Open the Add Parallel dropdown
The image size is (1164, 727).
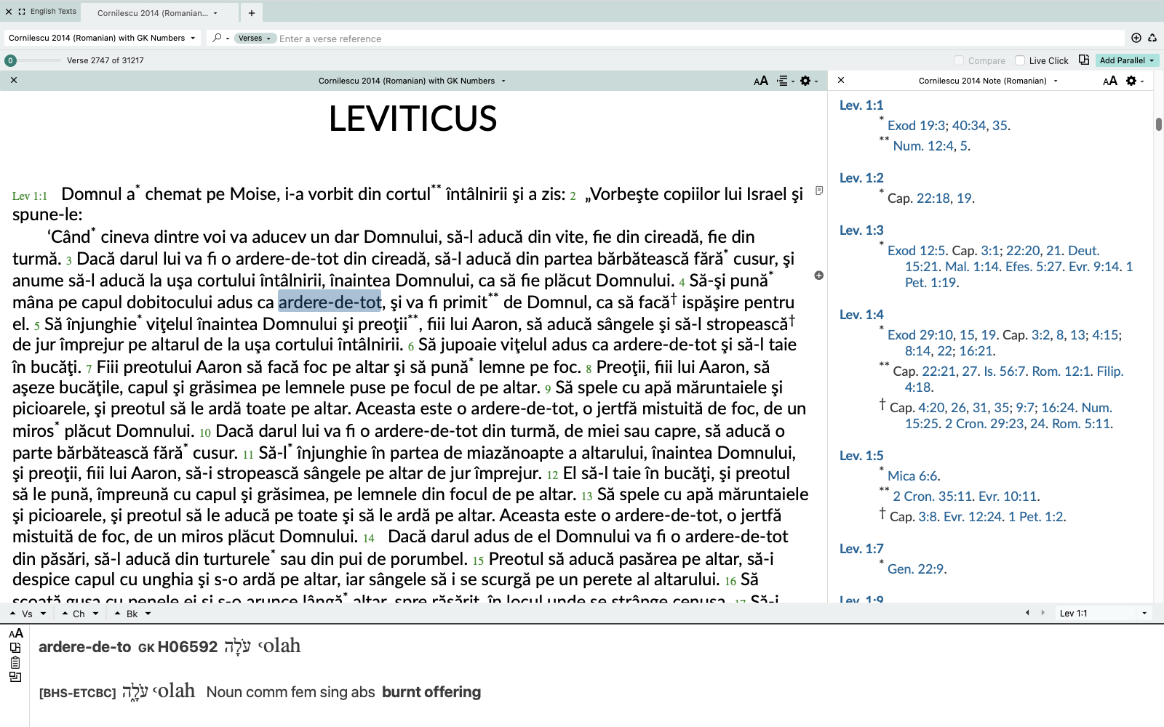pos(1127,60)
